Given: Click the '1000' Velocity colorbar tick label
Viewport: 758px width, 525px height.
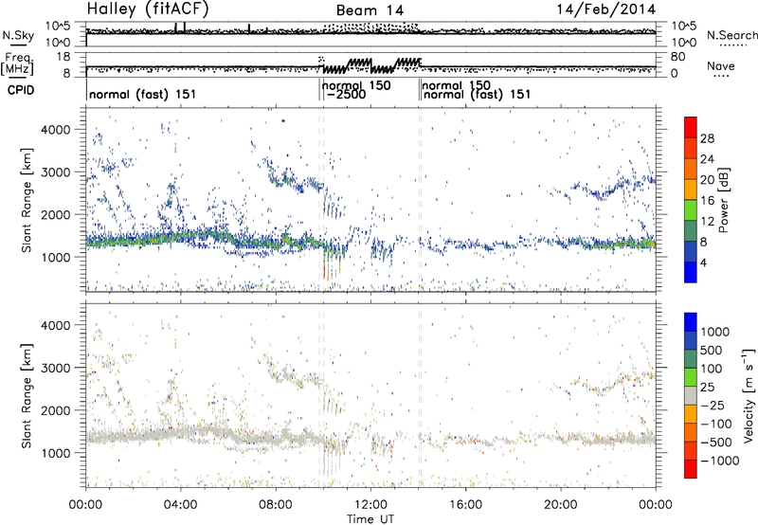Looking at the screenshot, I should [x=715, y=332].
